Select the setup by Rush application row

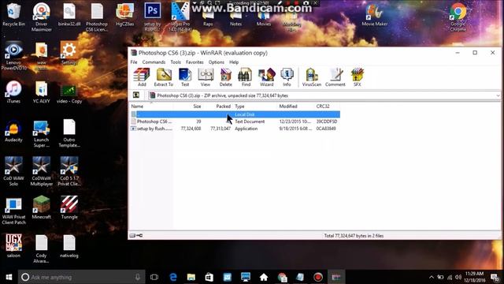[x=235, y=129]
